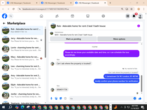The width and height of the screenshot is (147, 110).
Task: Open the Chrome three-dot menu
Action: pos(144,9)
